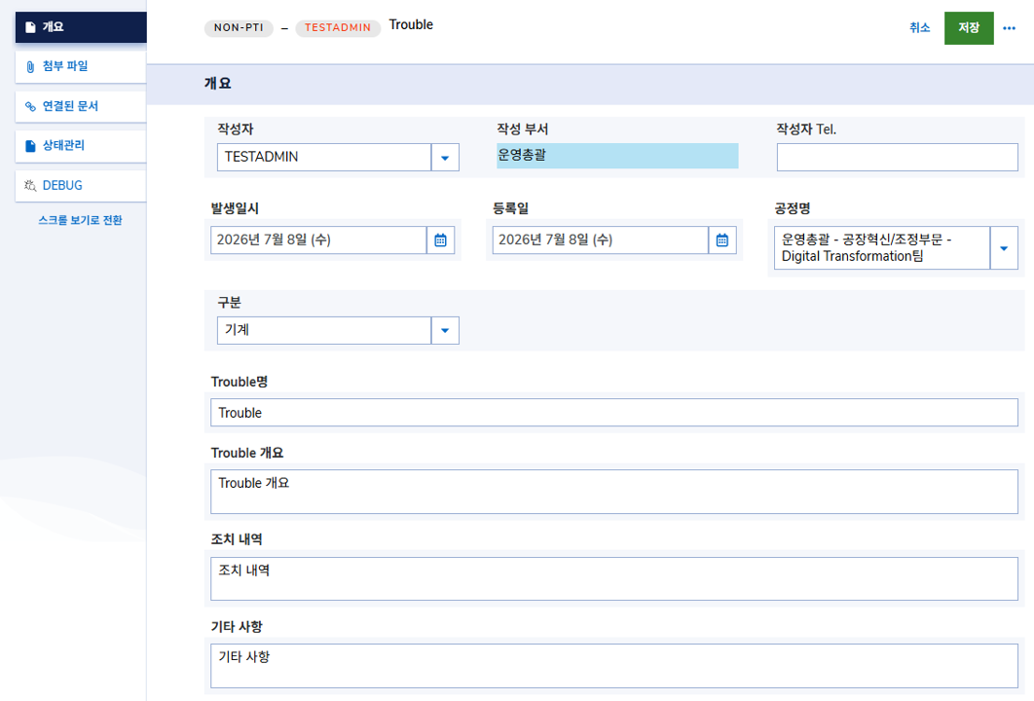Click the 발생일시 date input field
This screenshot has width=1034, height=701.
click(x=318, y=240)
